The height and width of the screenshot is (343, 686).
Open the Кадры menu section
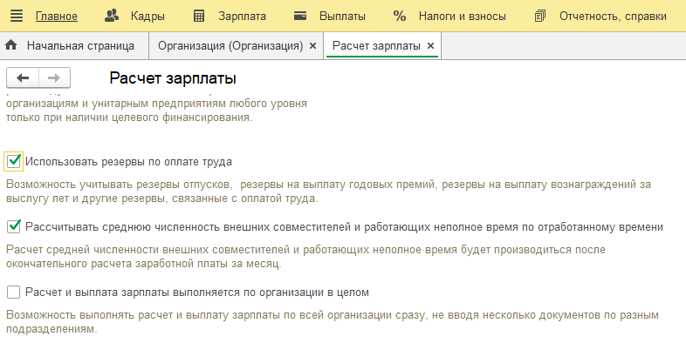point(147,17)
